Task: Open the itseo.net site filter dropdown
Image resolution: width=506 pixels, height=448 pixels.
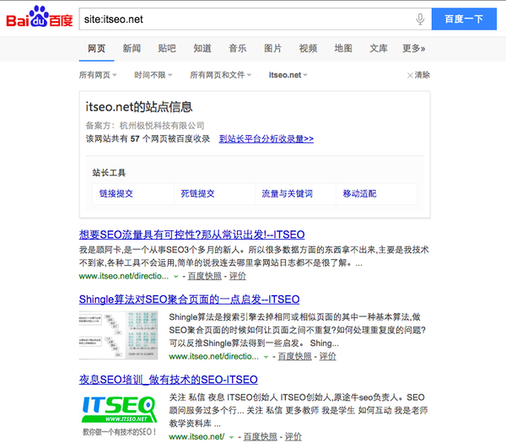Action: point(288,75)
